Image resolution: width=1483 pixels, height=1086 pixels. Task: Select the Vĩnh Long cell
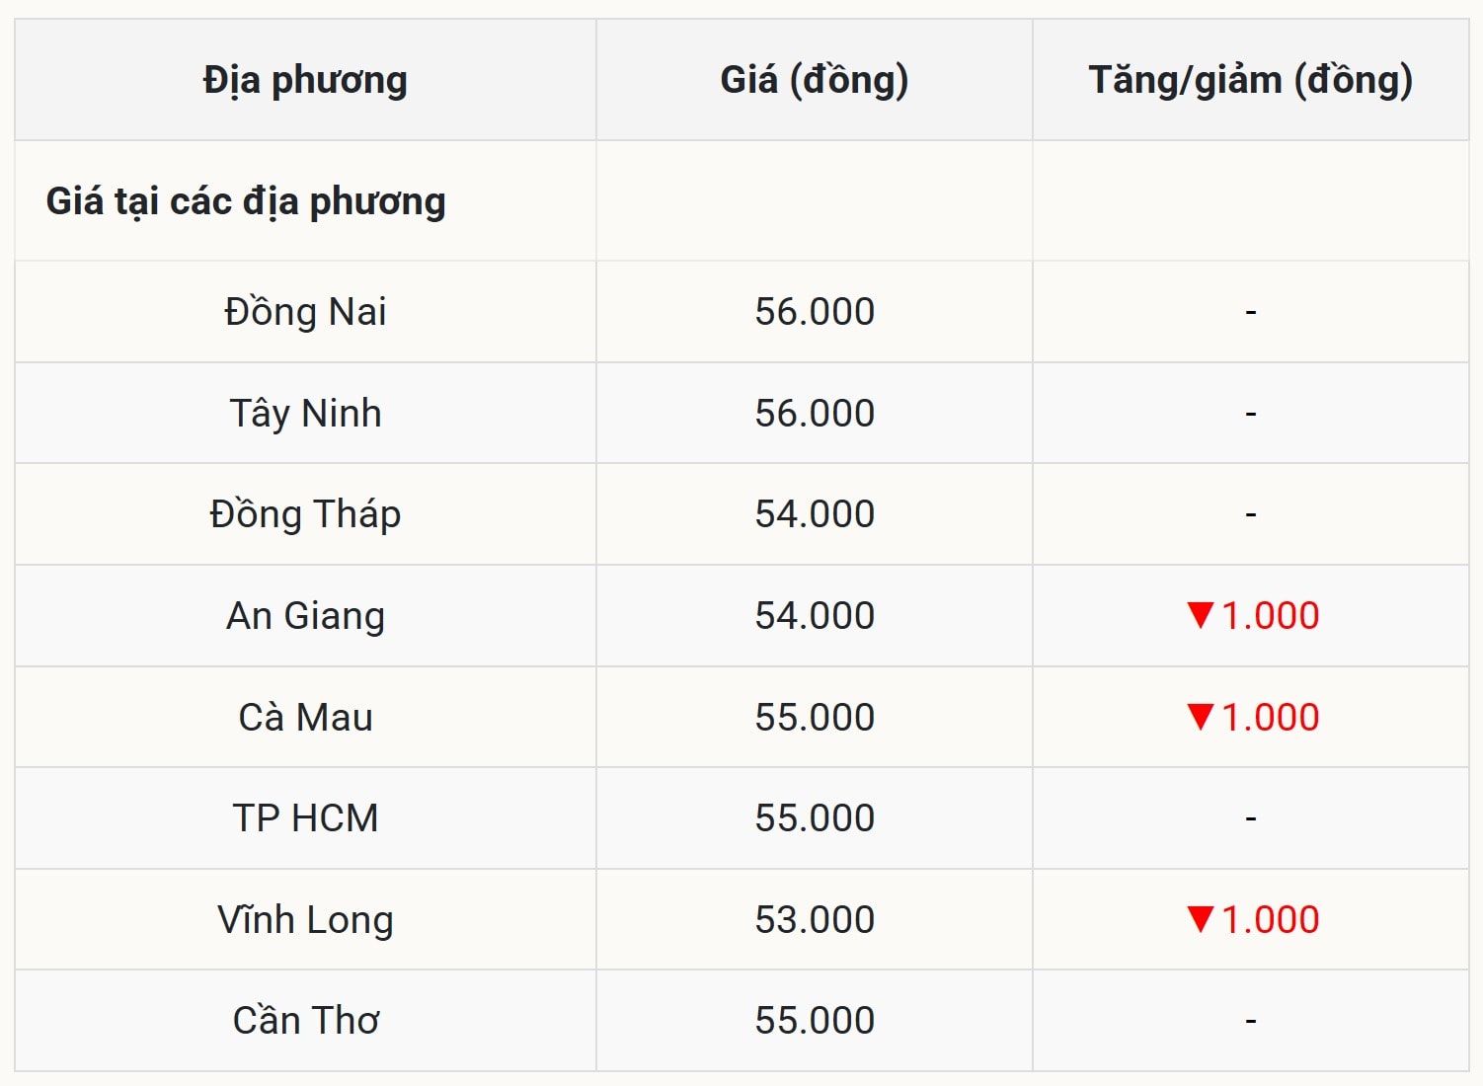click(305, 919)
